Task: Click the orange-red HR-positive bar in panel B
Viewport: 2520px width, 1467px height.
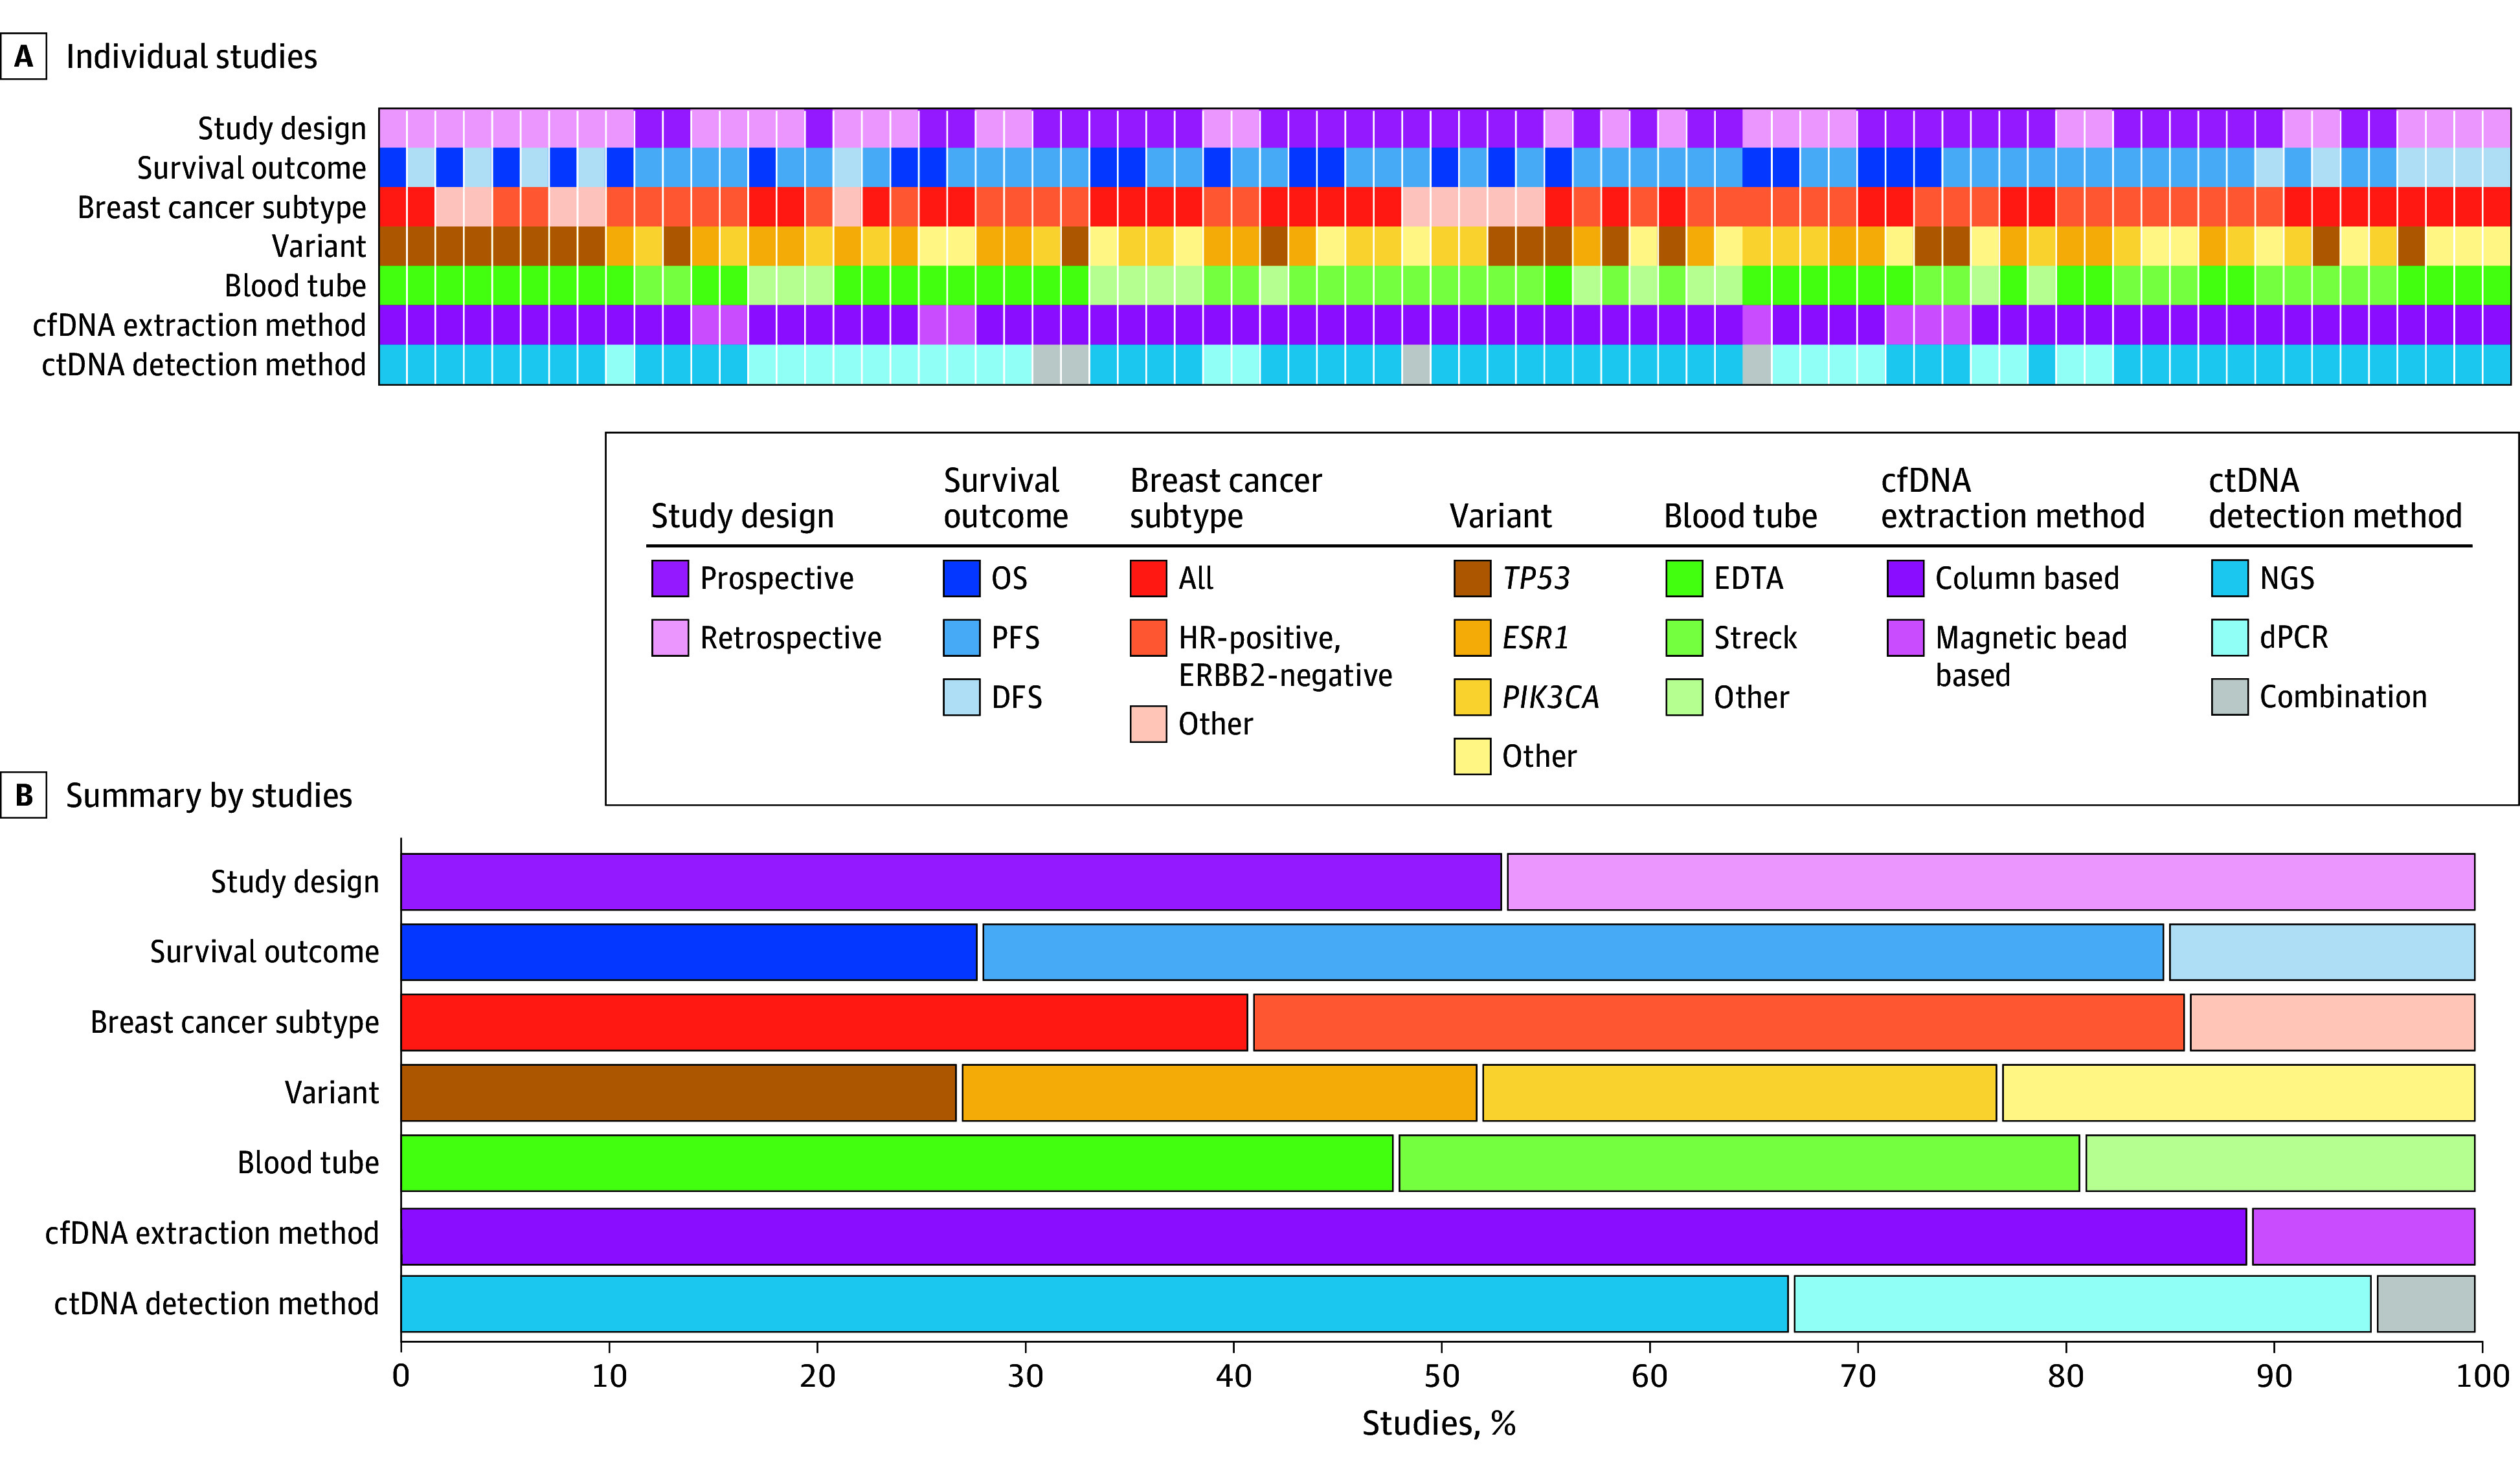Action: [x=1719, y=1022]
